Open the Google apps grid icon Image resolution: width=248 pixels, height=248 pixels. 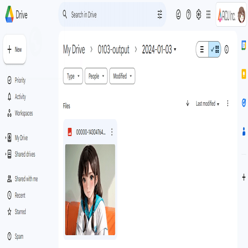[x=208, y=14]
